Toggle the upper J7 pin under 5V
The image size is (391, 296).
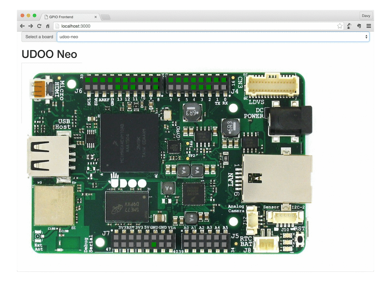(x=146, y=237)
